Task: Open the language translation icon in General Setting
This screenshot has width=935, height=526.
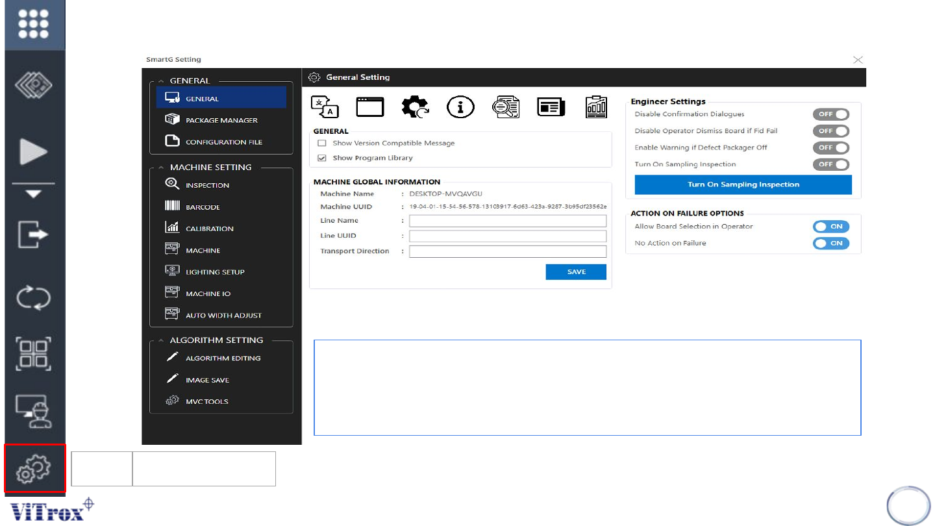Action: point(325,107)
